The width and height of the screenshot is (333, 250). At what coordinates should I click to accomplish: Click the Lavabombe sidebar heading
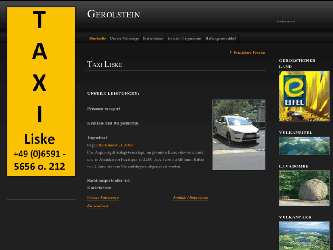tap(294, 167)
